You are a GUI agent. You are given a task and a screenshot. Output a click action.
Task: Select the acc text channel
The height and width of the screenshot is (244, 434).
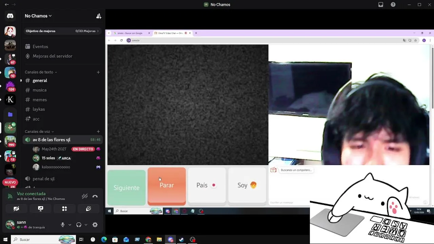click(x=62, y=119)
